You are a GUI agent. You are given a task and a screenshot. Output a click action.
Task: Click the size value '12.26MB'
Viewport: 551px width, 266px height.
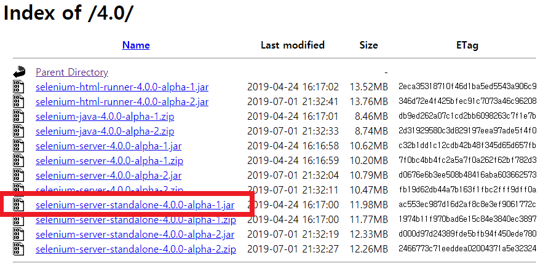(x=368, y=249)
